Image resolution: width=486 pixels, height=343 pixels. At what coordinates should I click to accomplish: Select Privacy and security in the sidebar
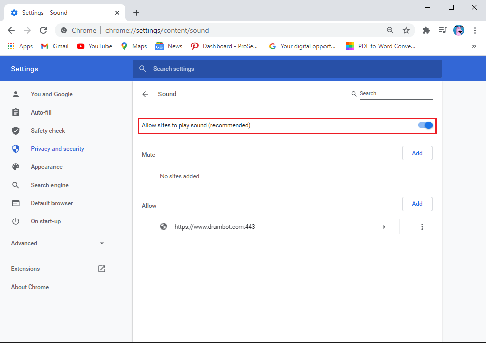point(57,148)
